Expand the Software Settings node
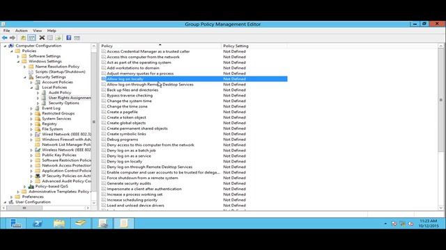Screen dimensions: 446x250 point(18,56)
